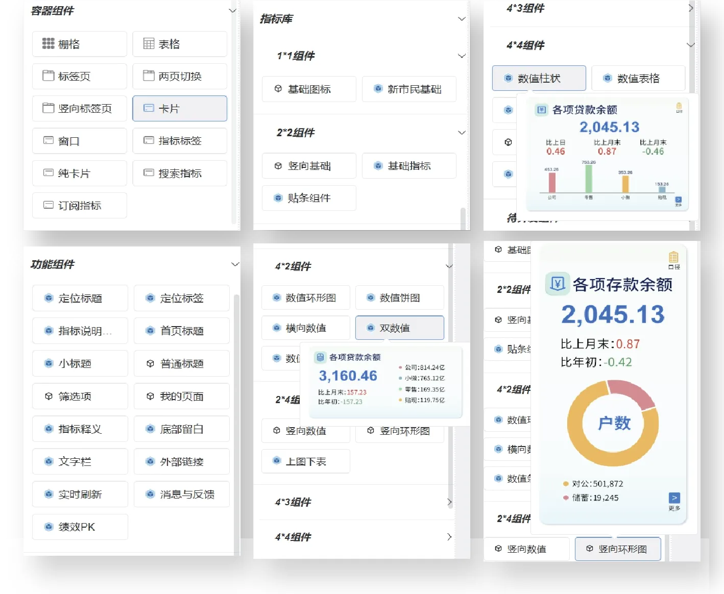Choose the 上图下表 item
This screenshot has width=724, height=594.
coord(305,461)
